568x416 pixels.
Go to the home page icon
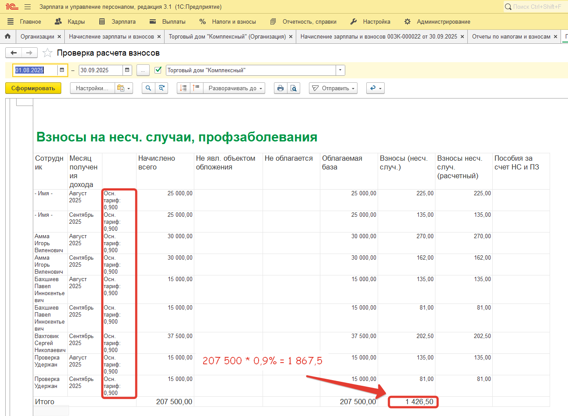pyautogui.click(x=7, y=36)
